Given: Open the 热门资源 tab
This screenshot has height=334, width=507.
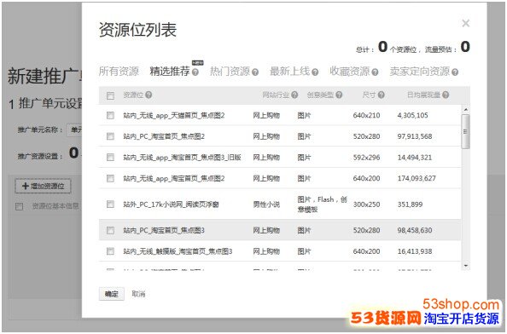Looking at the screenshot, I should pos(230,72).
